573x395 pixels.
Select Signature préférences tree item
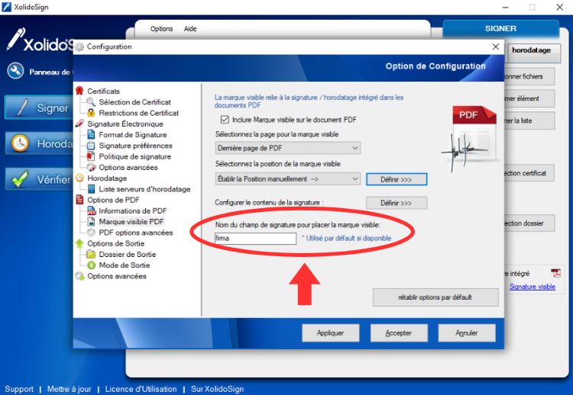135,146
